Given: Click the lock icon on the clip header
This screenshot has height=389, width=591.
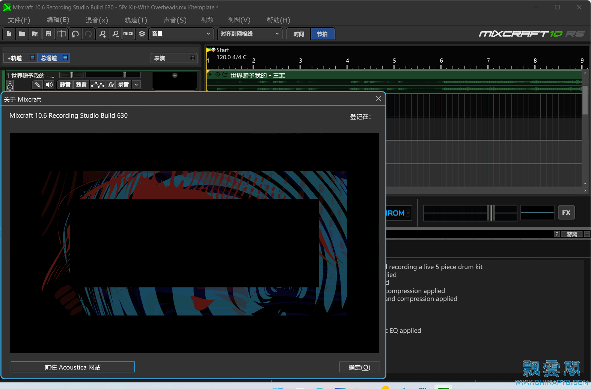Looking at the screenshot, I should click(x=218, y=75).
